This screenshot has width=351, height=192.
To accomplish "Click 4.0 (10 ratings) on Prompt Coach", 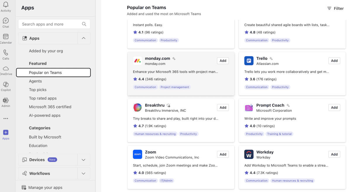I will click(x=260, y=126).
